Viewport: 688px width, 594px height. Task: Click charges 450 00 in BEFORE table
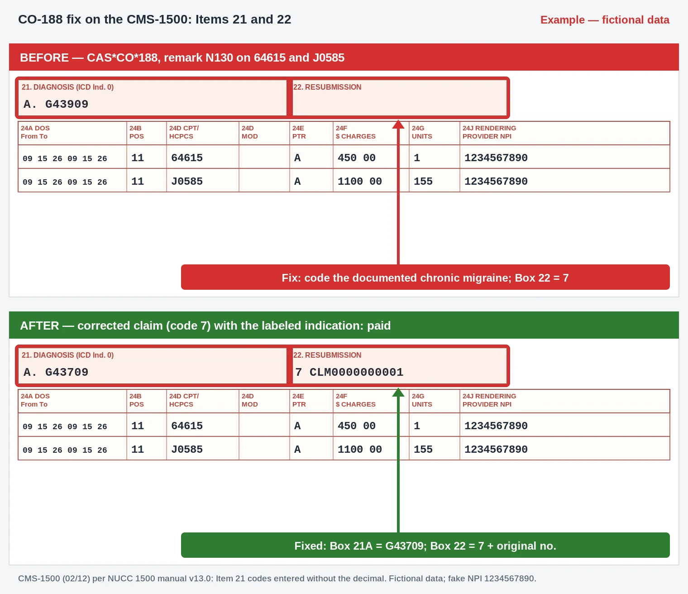pos(357,158)
